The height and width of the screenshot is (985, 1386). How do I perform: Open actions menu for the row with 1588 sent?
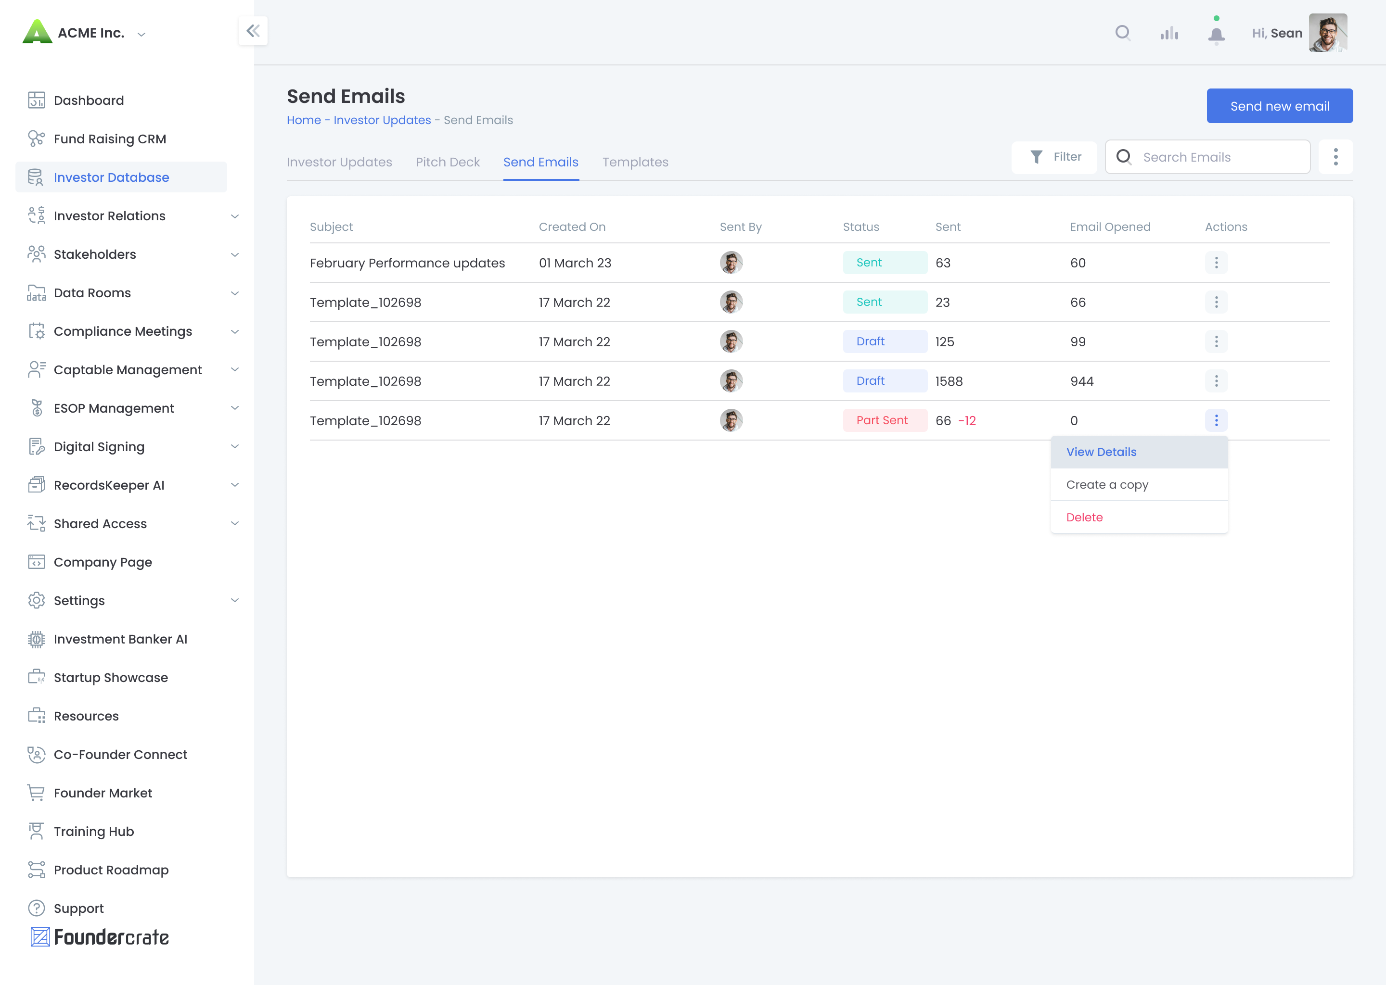(x=1216, y=381)
